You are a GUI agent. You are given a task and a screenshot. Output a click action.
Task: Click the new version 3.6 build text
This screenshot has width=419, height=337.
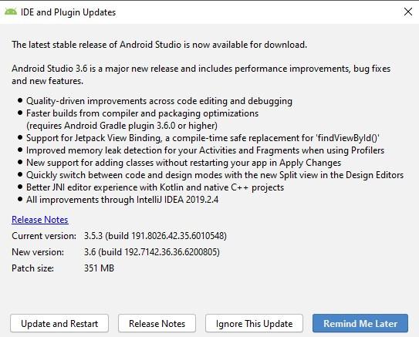click(152, 252)
